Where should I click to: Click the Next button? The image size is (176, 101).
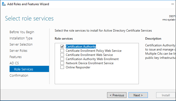(138, 95)
